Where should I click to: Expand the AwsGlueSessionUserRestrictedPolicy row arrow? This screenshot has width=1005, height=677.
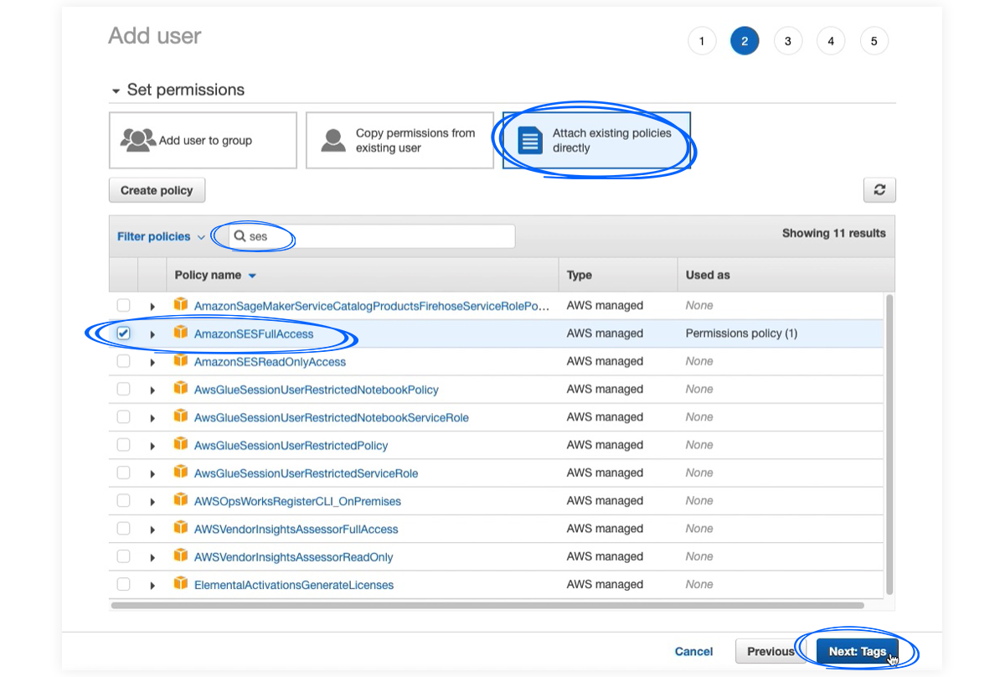152,446
